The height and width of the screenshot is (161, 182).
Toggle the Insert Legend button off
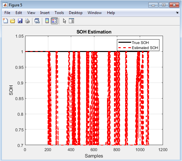coord(54,21)
